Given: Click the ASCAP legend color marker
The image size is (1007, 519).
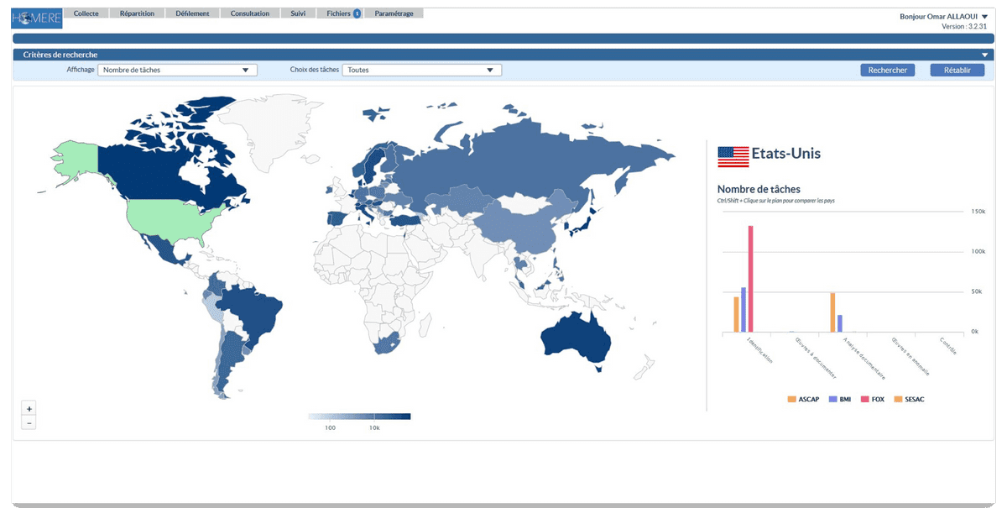Looking at the screenshot, I should (792, 398).
